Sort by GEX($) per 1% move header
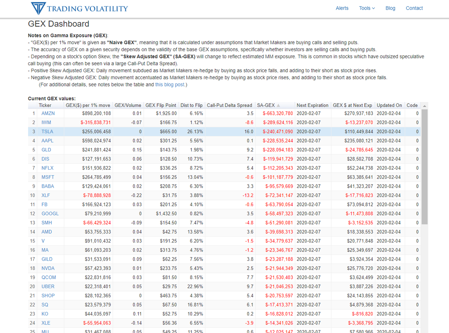Image resolution: width=449 pixels, height=333 pixels. click(88, 105)
